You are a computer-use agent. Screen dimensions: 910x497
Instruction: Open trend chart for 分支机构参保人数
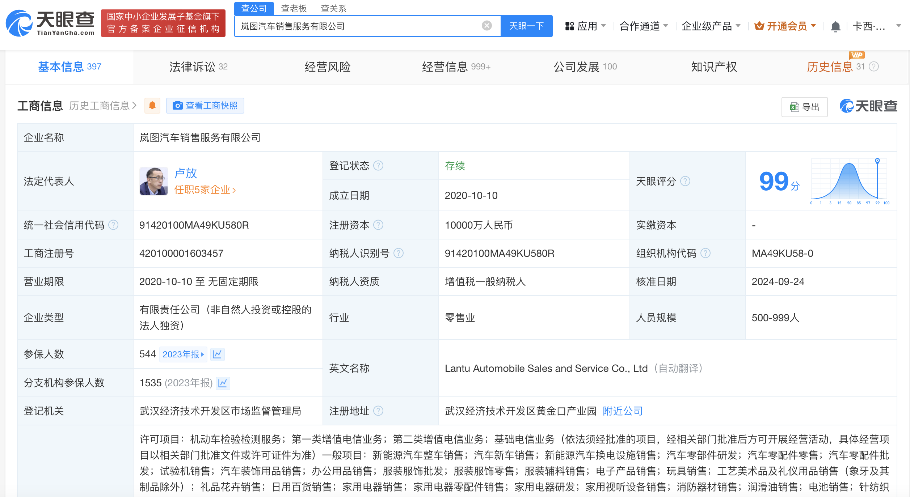[x=223, y=383]
